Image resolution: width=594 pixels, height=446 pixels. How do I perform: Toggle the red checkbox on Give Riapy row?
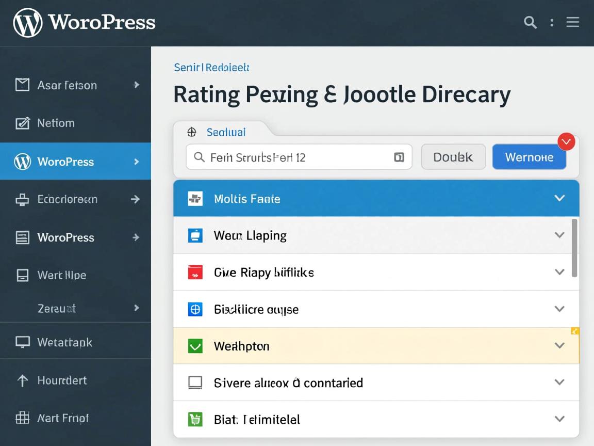point(195,272)
